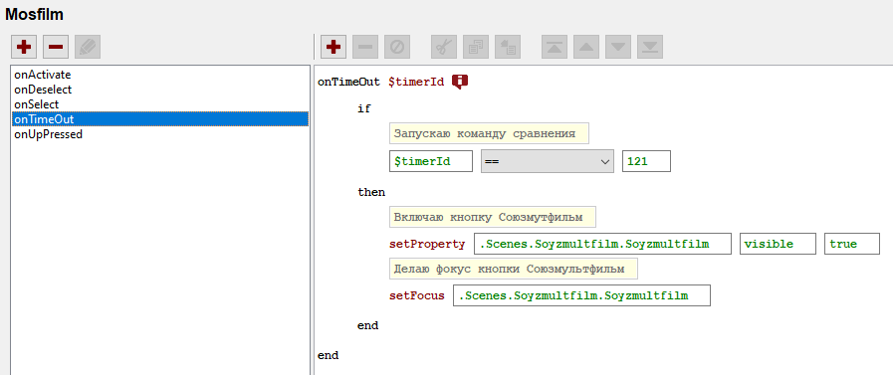Select onTimeOut in the event list
The width and height of the screenshot is (893, 375).
coord(160,119)
